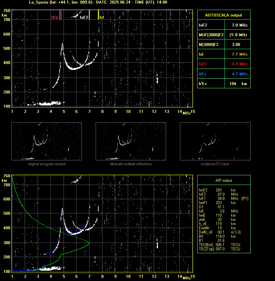The width and height of the screenshot is (275, 281).
Task: Click the green electron density profile peak in lower plot
Action: [x=89, y=243]
